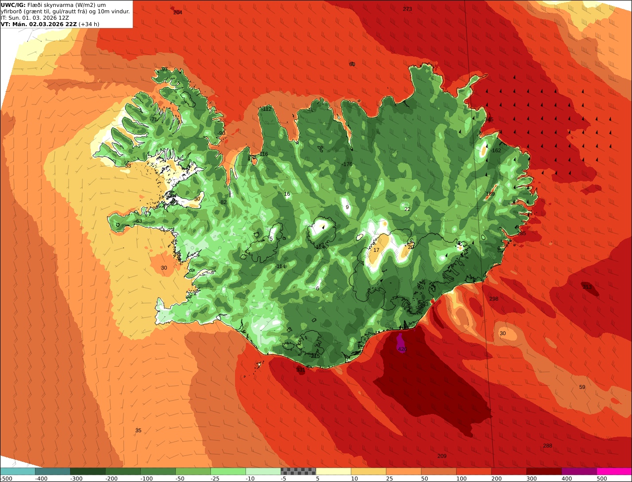Pick the darkest green -300 to -200 swatch
The image size is (632, 482).
87,471
